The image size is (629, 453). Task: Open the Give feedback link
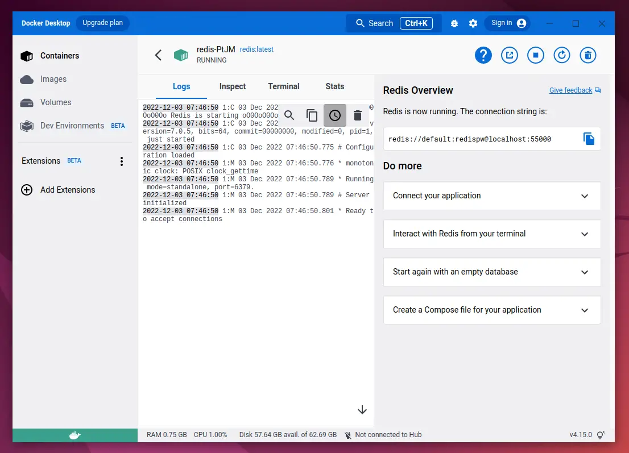coord(570,90)
